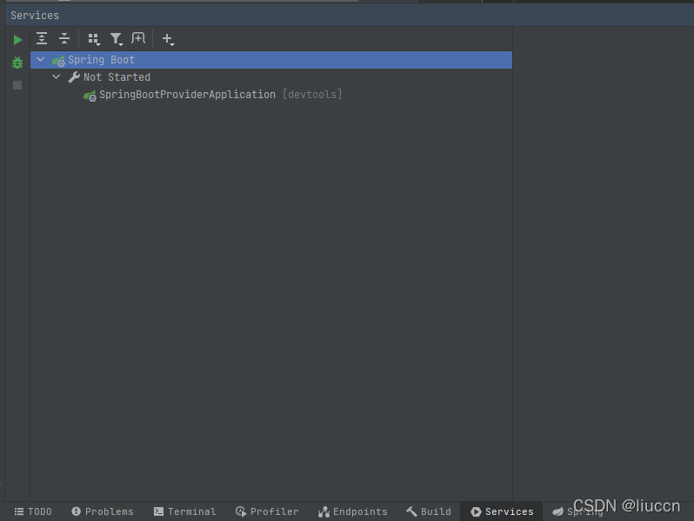Select the Spring Boot row
Screen dimensions: 694x521
[x=271, y=60]
